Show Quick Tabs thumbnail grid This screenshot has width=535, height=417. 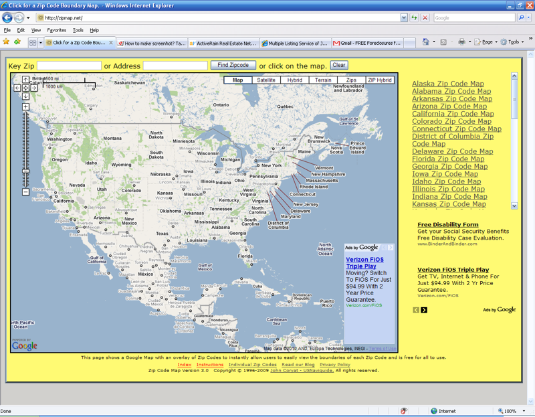33,43
